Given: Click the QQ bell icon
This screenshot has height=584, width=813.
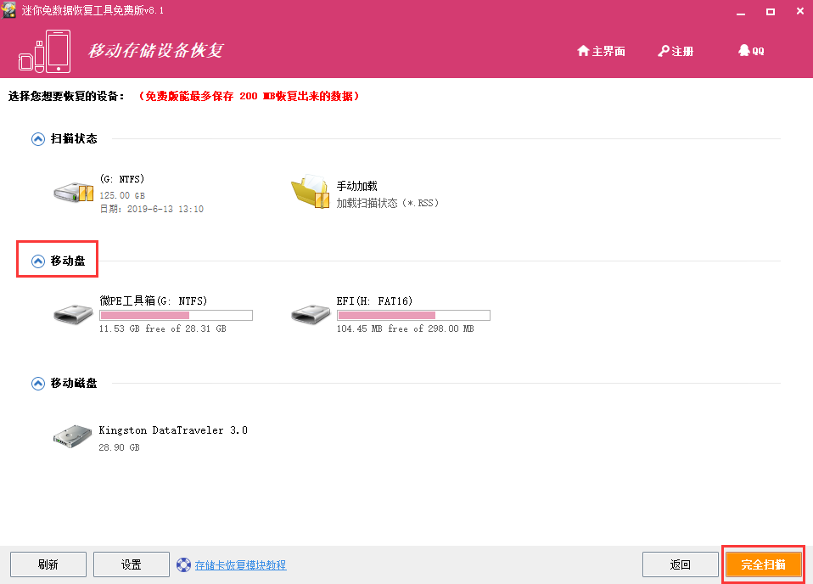Looking at the screenshot, I should tap(744, 50).
